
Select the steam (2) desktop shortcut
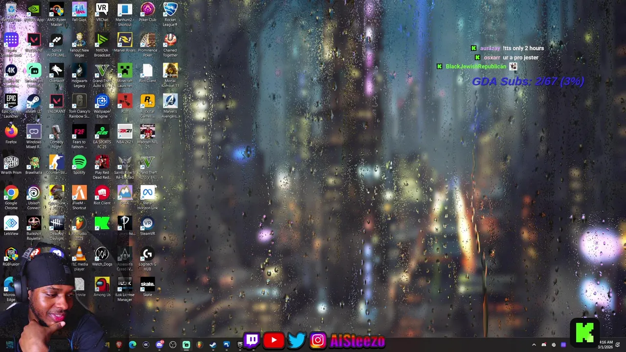pyautogui.click(x=33, y=104)
